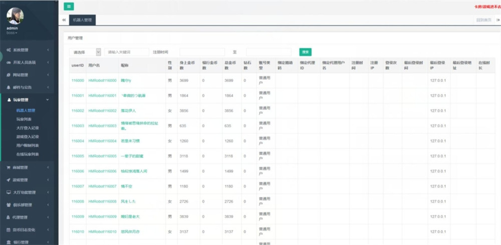
Task: Toggle the sidebar with the green hamburger button
Action: click(x=69, y=6)
